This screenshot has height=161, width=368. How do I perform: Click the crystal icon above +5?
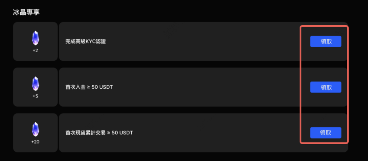tap(35, 84)
